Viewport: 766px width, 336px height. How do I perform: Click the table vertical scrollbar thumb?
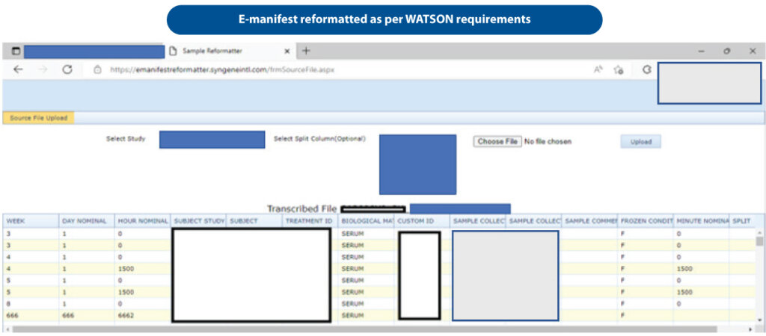click(759, 241)
